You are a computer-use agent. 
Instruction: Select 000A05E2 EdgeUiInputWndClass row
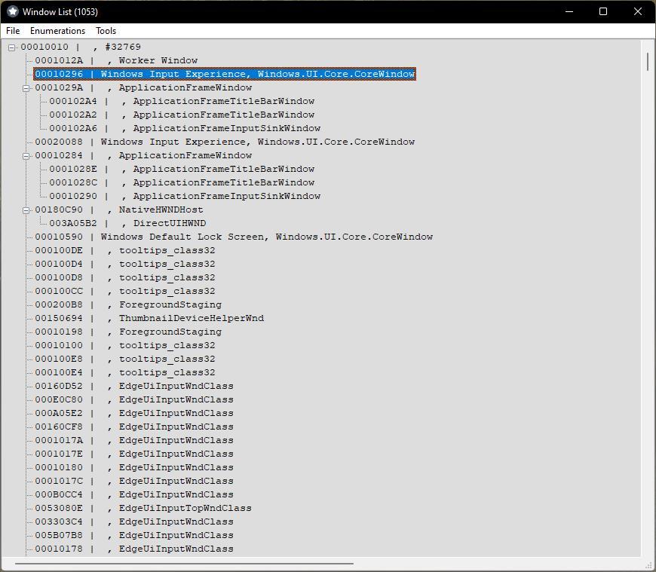(x=134, y=413)
